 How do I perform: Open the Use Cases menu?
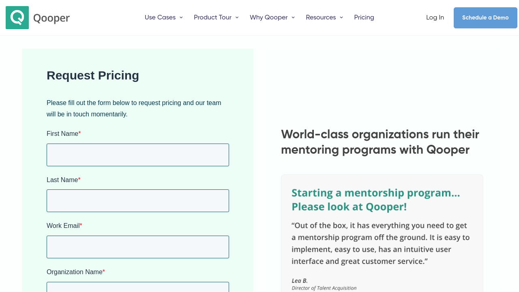tap(160, 18)
